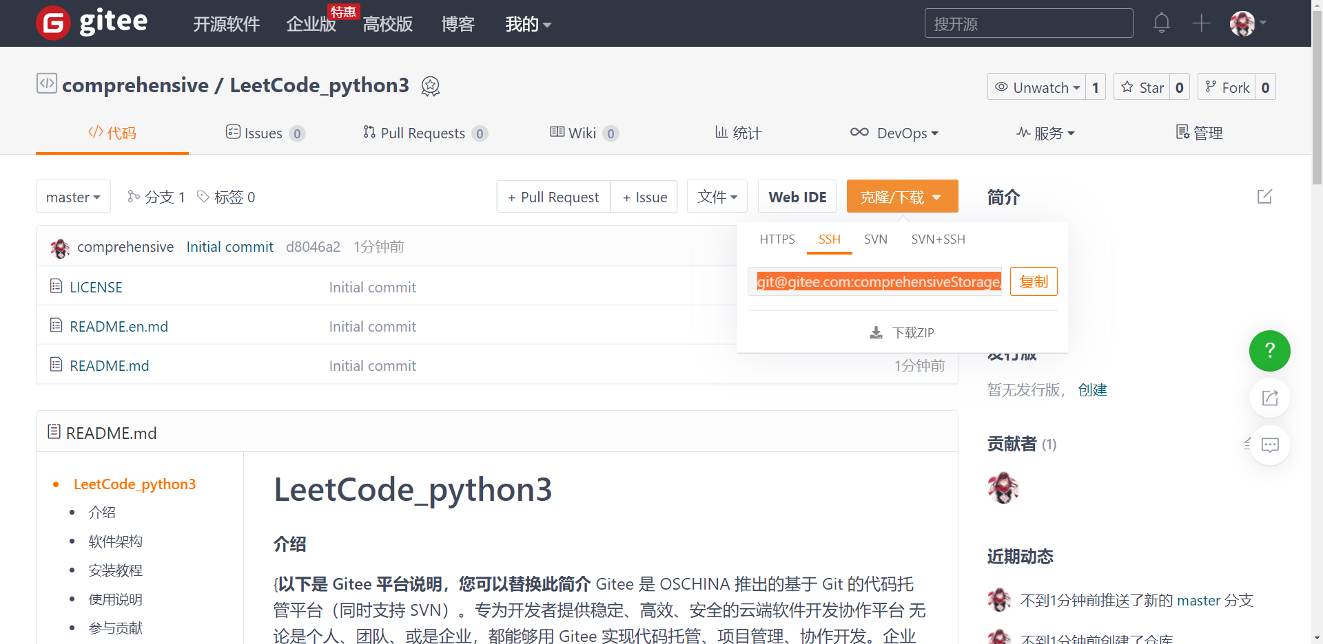The image size is (1323, 644).
Task: Select the SVN+SSH clone tab
Action: pos(938,239)
